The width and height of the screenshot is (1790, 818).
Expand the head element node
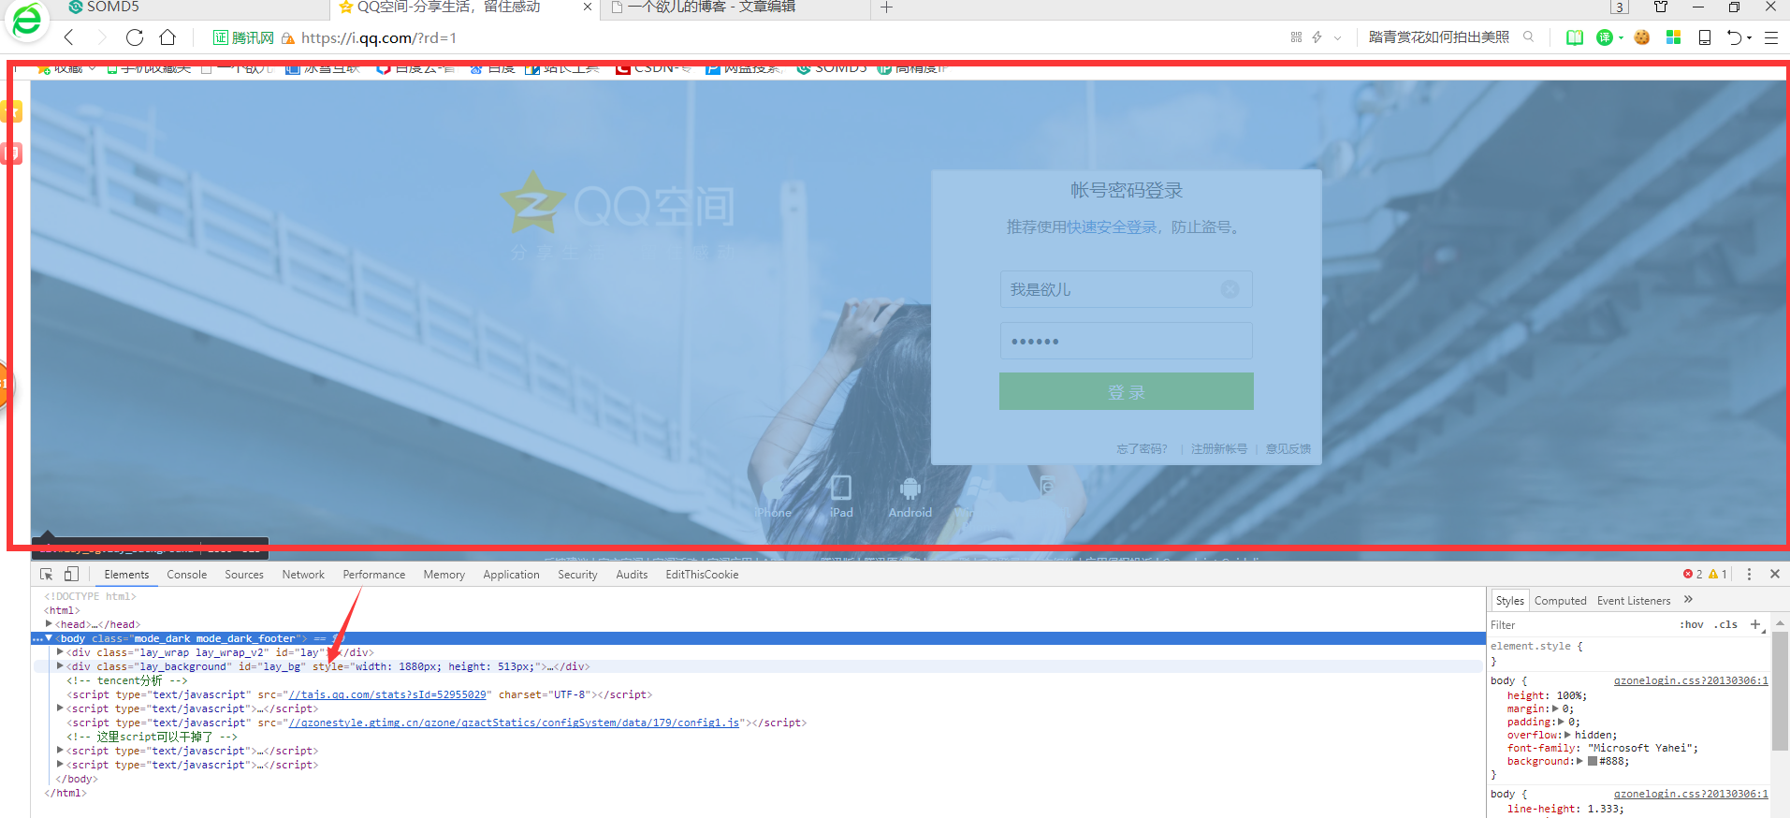pyautogui.click(x=49, y=624)
